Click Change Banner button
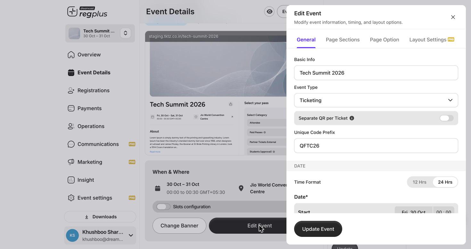The image size is (471, 249). pyautogui.click(x=179, y=226)
